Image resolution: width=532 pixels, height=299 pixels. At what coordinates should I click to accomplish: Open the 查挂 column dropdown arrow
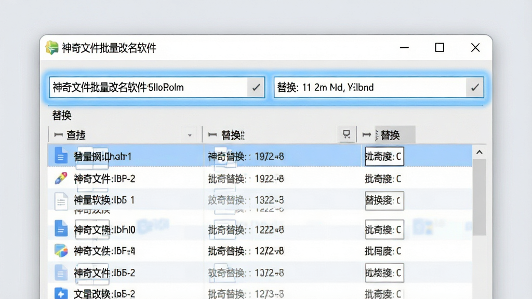190,135
